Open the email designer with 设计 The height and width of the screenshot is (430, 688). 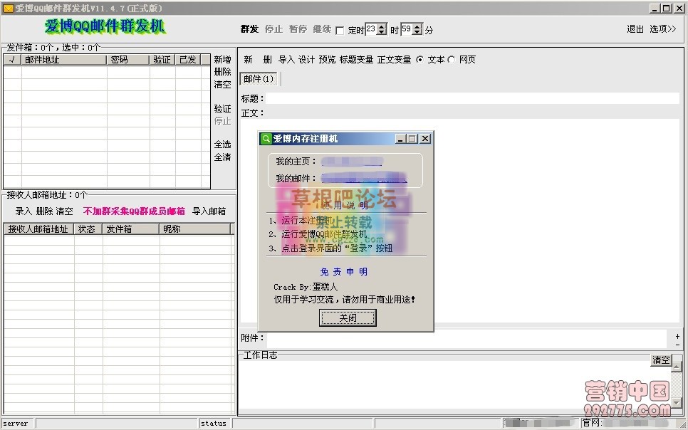(306, 60)
